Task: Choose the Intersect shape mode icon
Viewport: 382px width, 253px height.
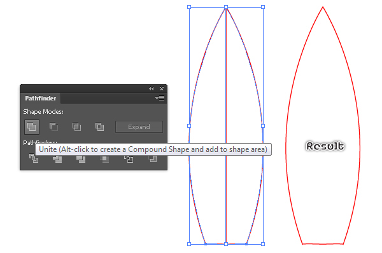Action: [76, 126]
